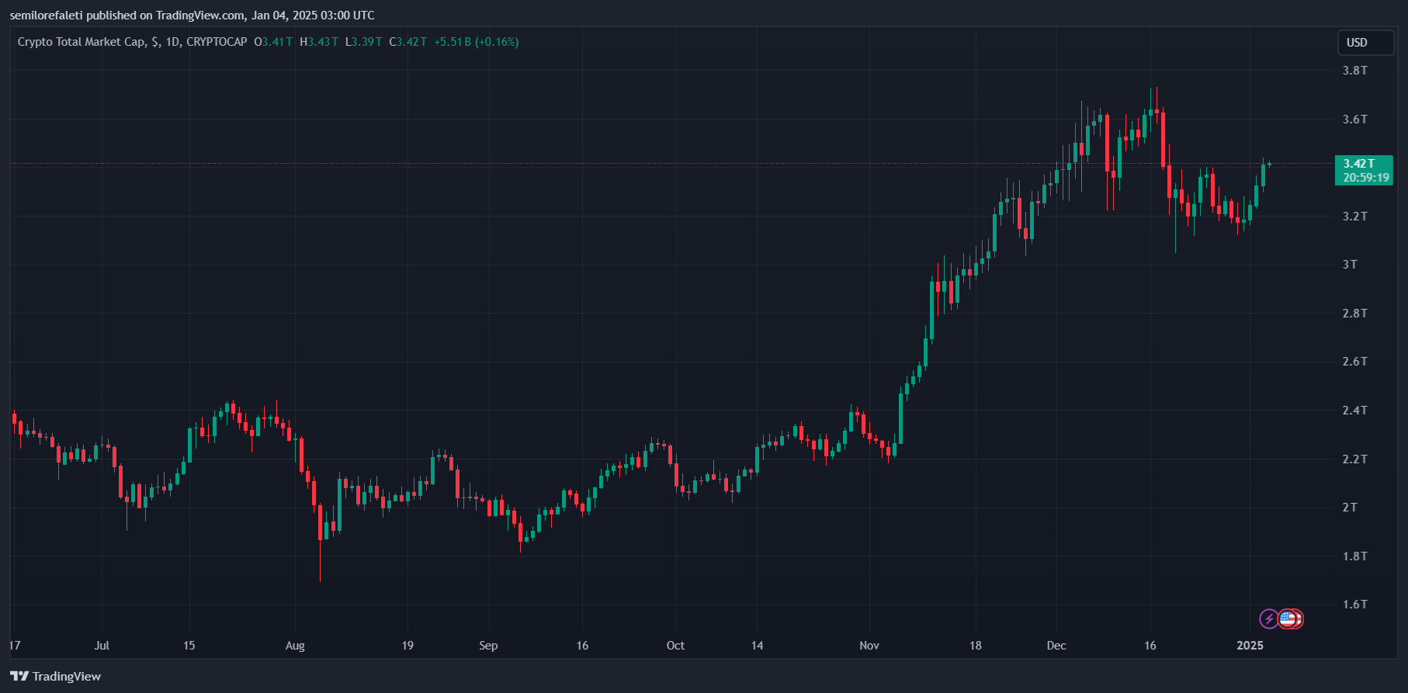Click the close value C3.42T

[x=408, y=42]
